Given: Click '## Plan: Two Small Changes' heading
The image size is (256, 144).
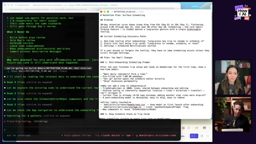Looking at the screenshot, I should 116,58.
